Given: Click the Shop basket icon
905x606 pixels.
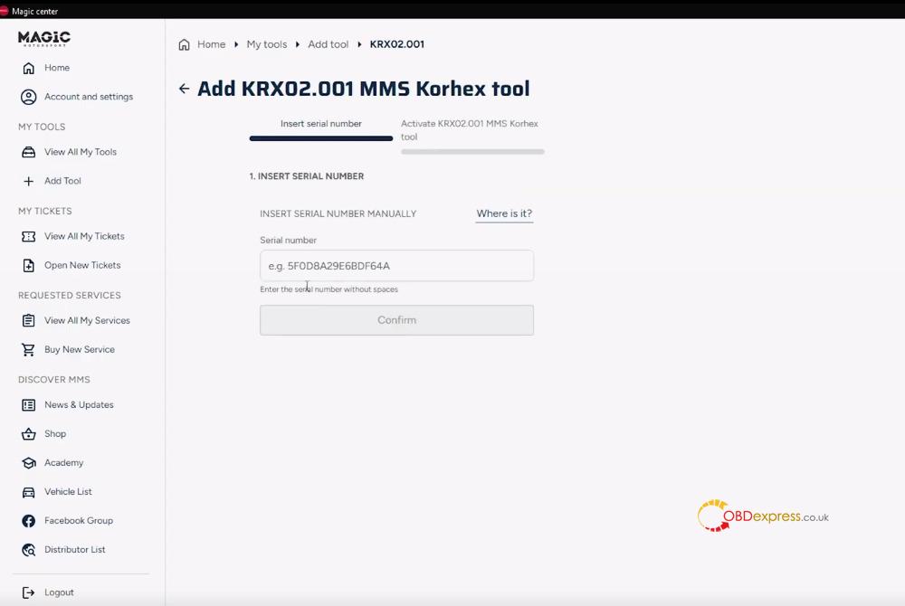Looking at the screenshot, I should [x=28, y=433].
